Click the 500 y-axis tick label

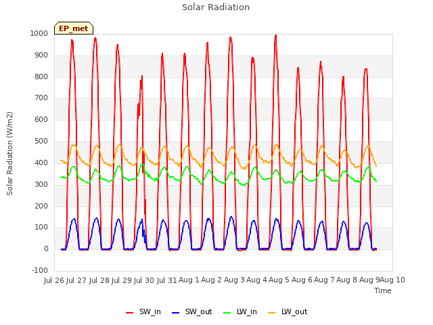click(x=41, y=142)
